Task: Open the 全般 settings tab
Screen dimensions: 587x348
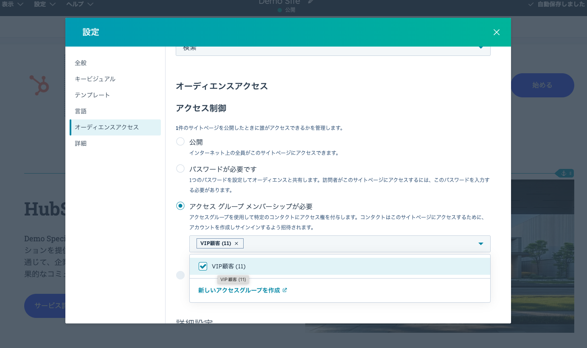Action: point(81,63)
